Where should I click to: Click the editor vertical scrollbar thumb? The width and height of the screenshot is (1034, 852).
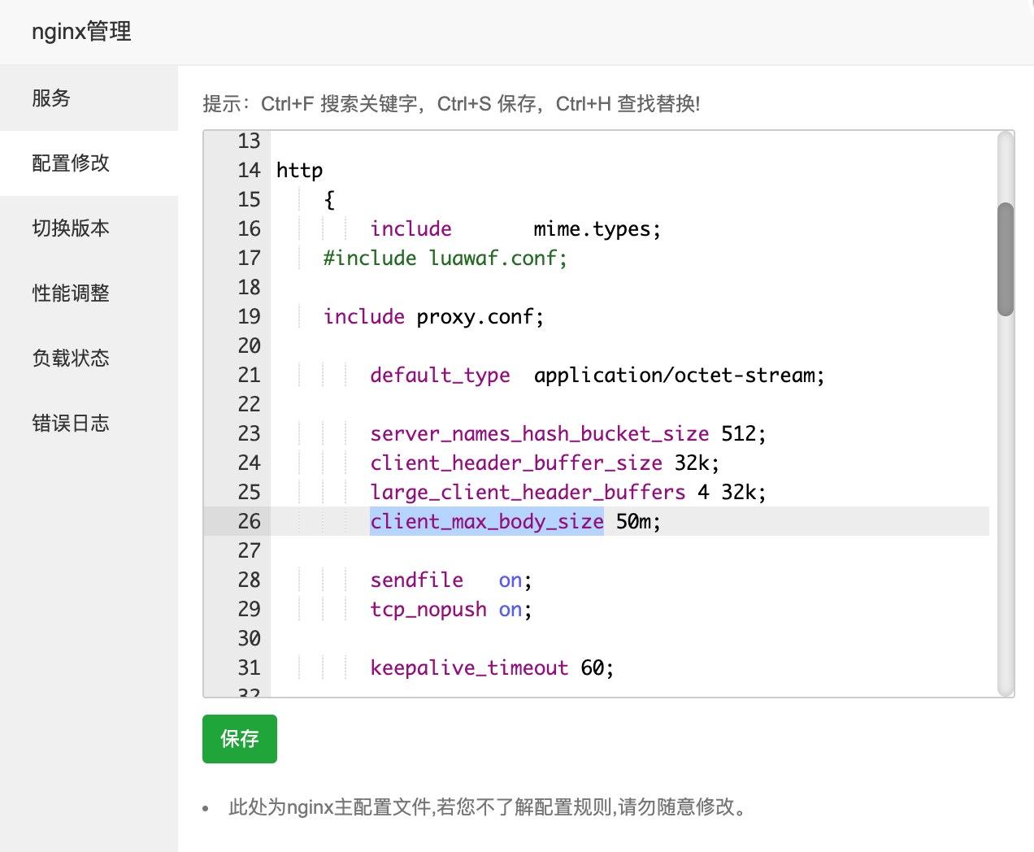[1006, 259]
